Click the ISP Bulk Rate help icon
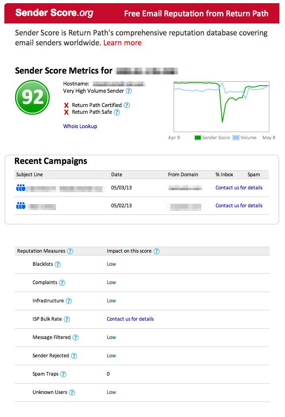Viewport: 285px width, 417px height. click(x=67, y=320)
